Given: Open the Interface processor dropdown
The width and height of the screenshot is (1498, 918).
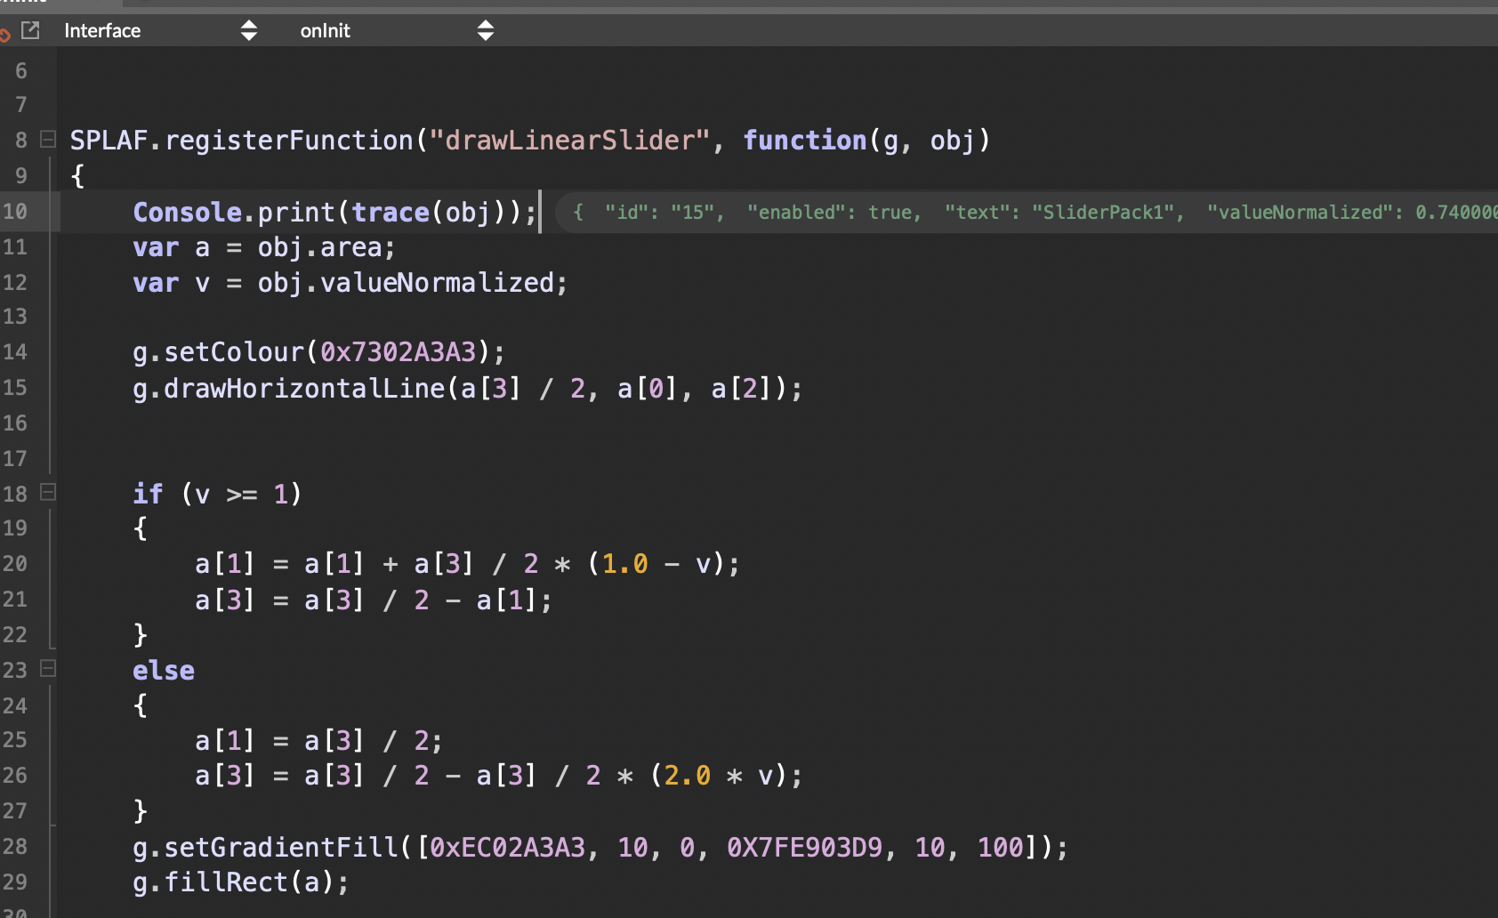Looking at the screenshot, I should pyautogui.click(x=103, y=31).
